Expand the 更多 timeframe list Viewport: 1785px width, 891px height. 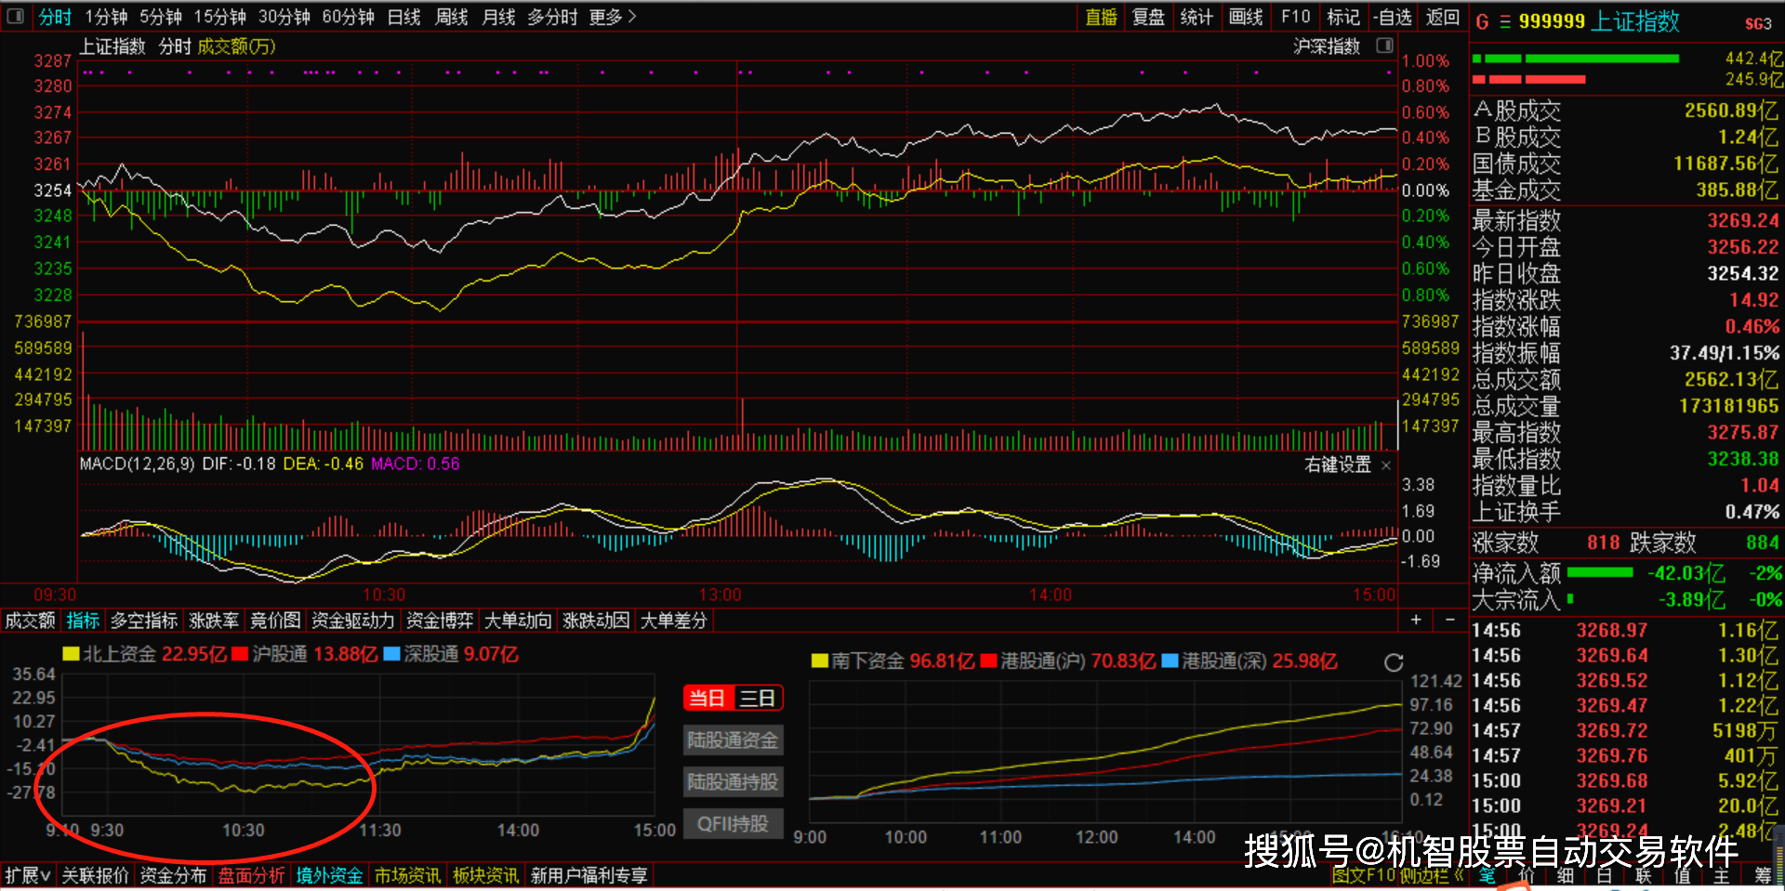[x=613, y=17]
